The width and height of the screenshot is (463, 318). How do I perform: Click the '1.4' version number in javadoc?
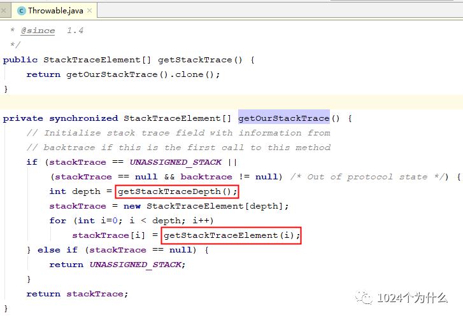pos(75,31)
